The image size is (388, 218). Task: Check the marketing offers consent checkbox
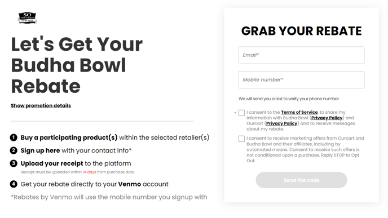[x=241, y=139]
